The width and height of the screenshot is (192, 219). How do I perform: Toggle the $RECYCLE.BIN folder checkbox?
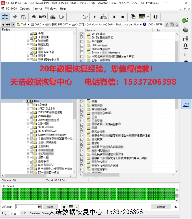coord(31,108)
